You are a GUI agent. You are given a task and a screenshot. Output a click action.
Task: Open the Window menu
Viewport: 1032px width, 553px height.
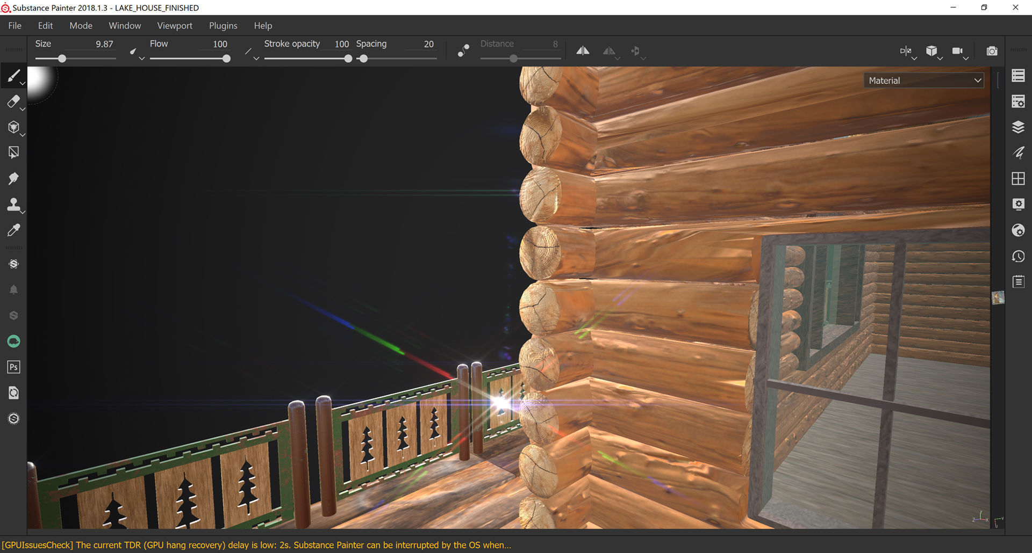125,25
